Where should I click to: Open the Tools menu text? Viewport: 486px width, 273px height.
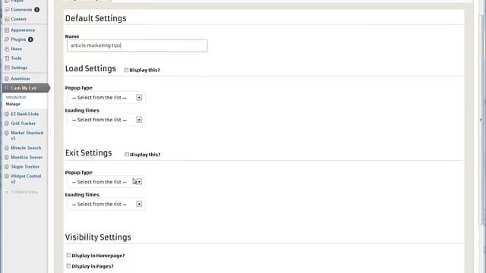(17, 58)
